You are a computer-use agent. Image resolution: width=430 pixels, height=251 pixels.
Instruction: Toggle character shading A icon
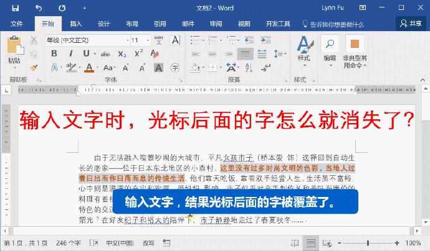coord(158,68)
